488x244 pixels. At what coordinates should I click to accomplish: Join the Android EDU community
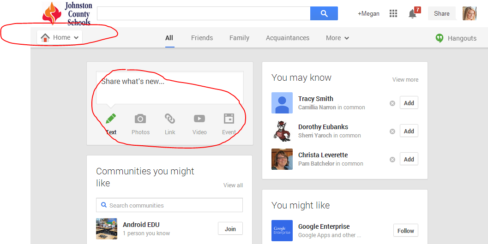[x=230, y=229]
